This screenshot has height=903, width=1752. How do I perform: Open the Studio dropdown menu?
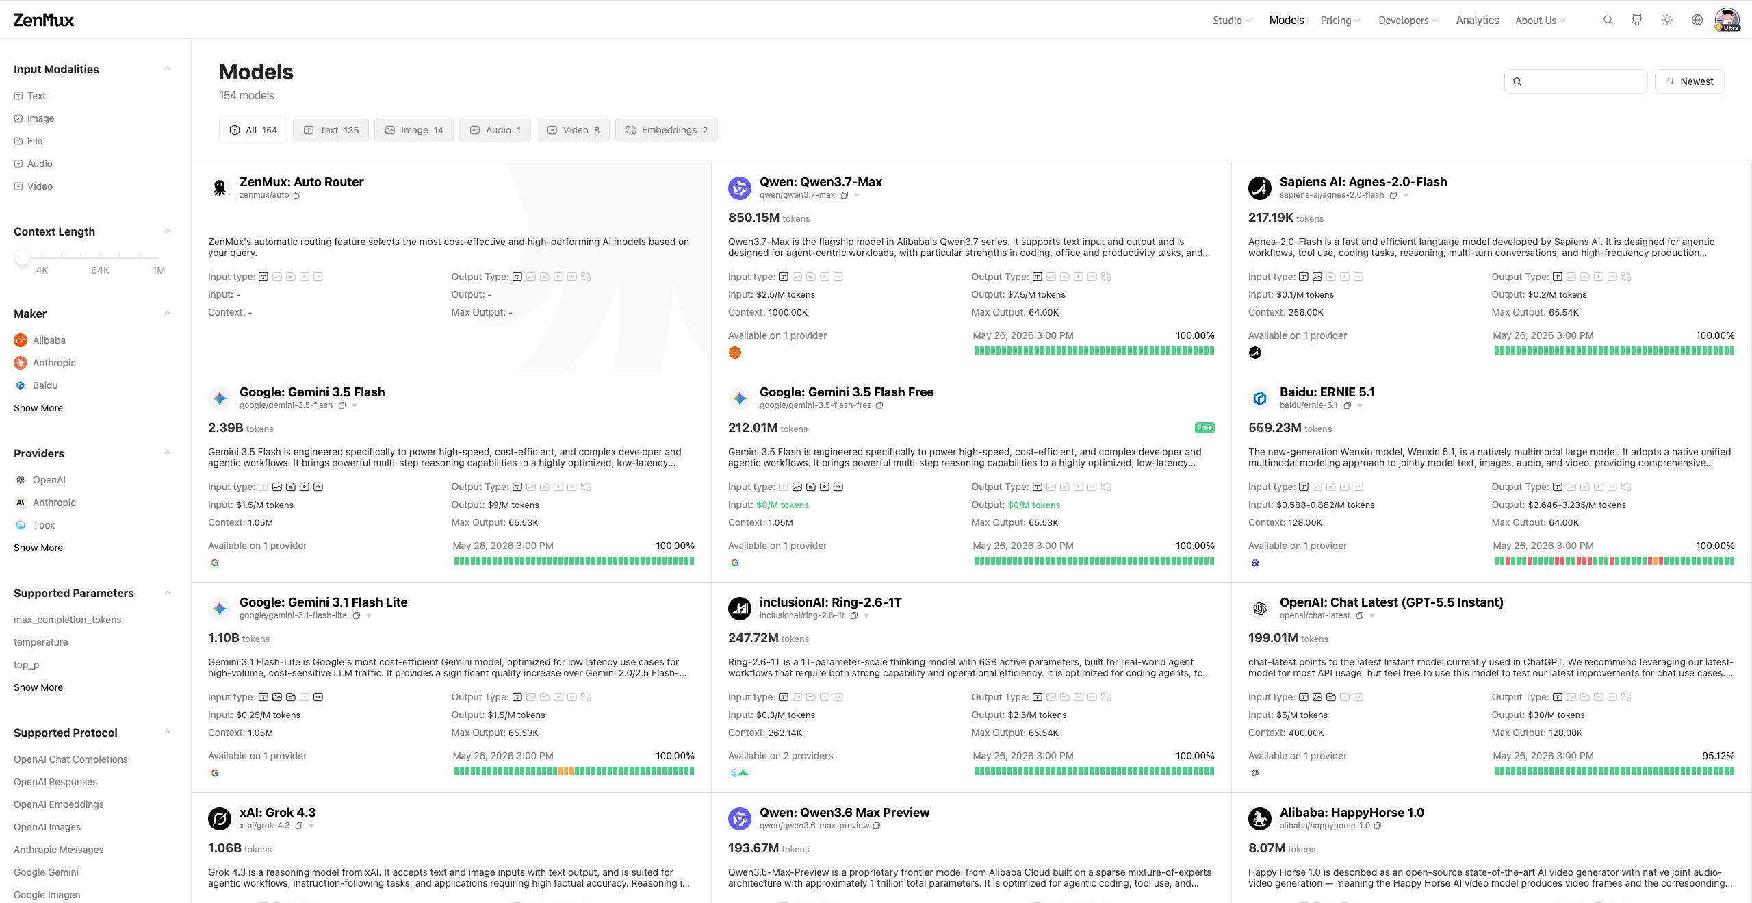pos(1232,21)
